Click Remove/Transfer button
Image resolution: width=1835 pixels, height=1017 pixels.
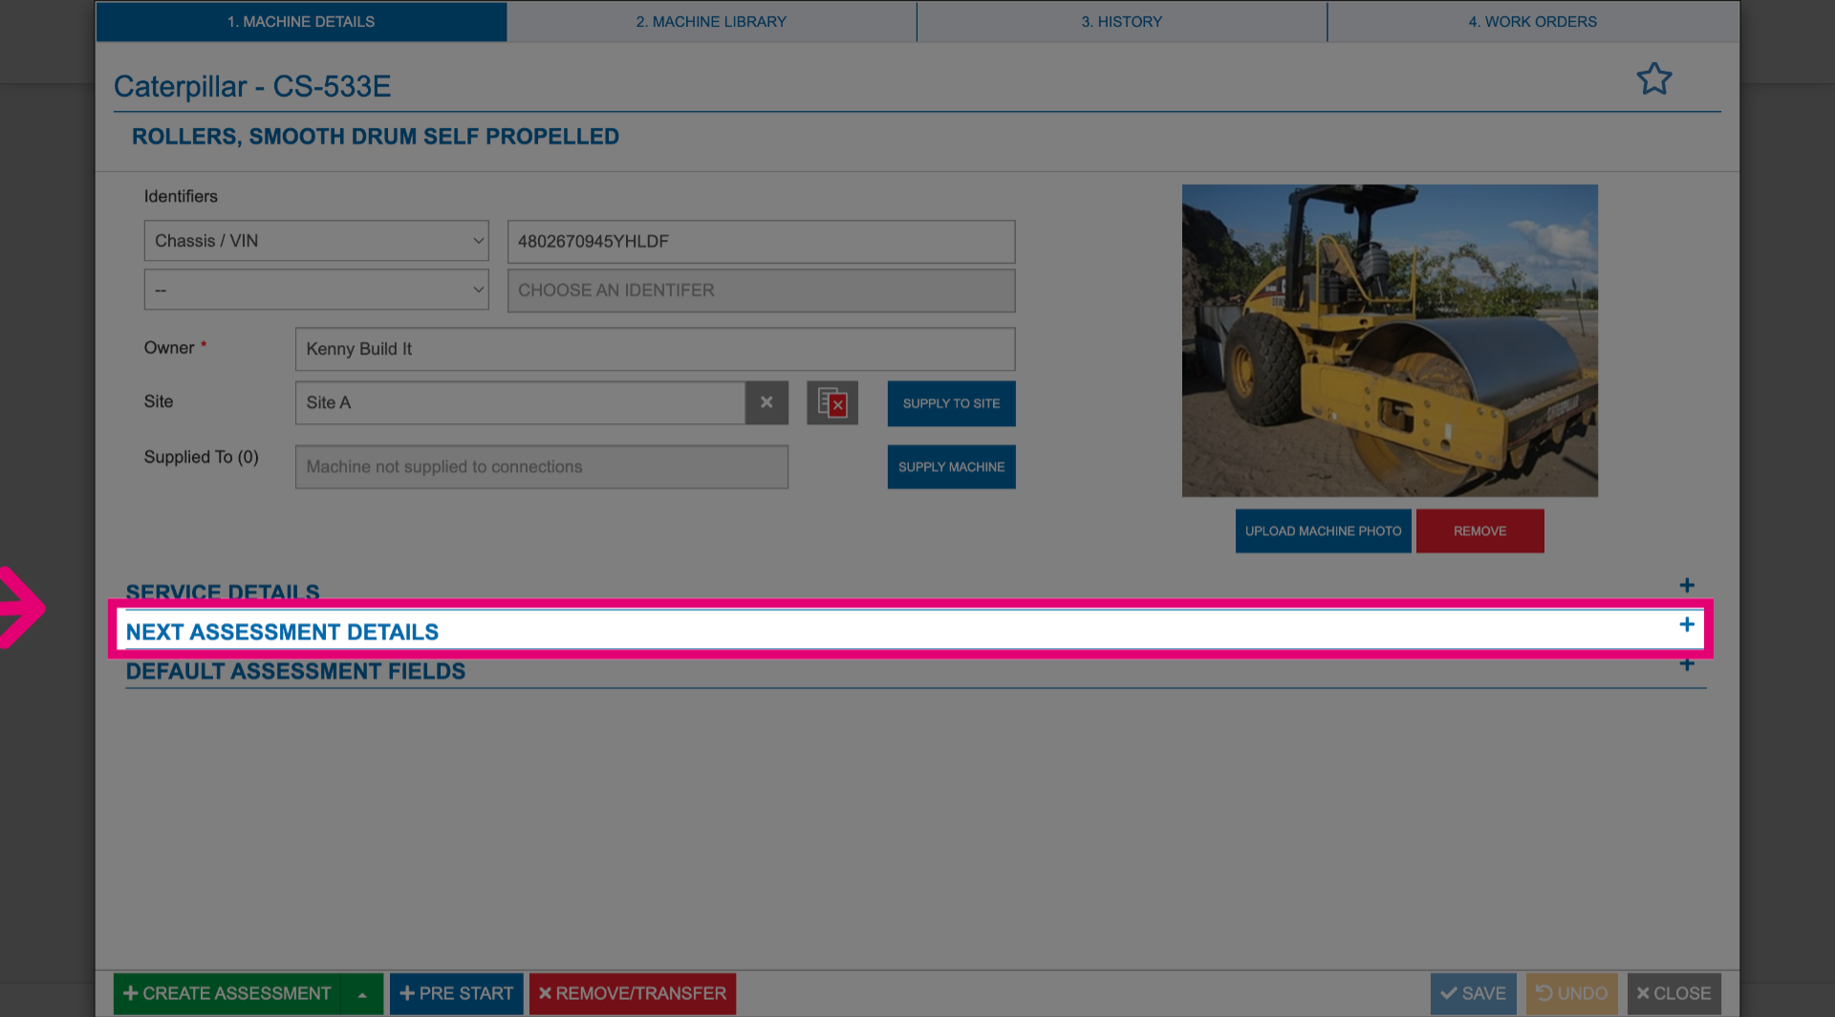pyautogui.click(x=632, y=994)
